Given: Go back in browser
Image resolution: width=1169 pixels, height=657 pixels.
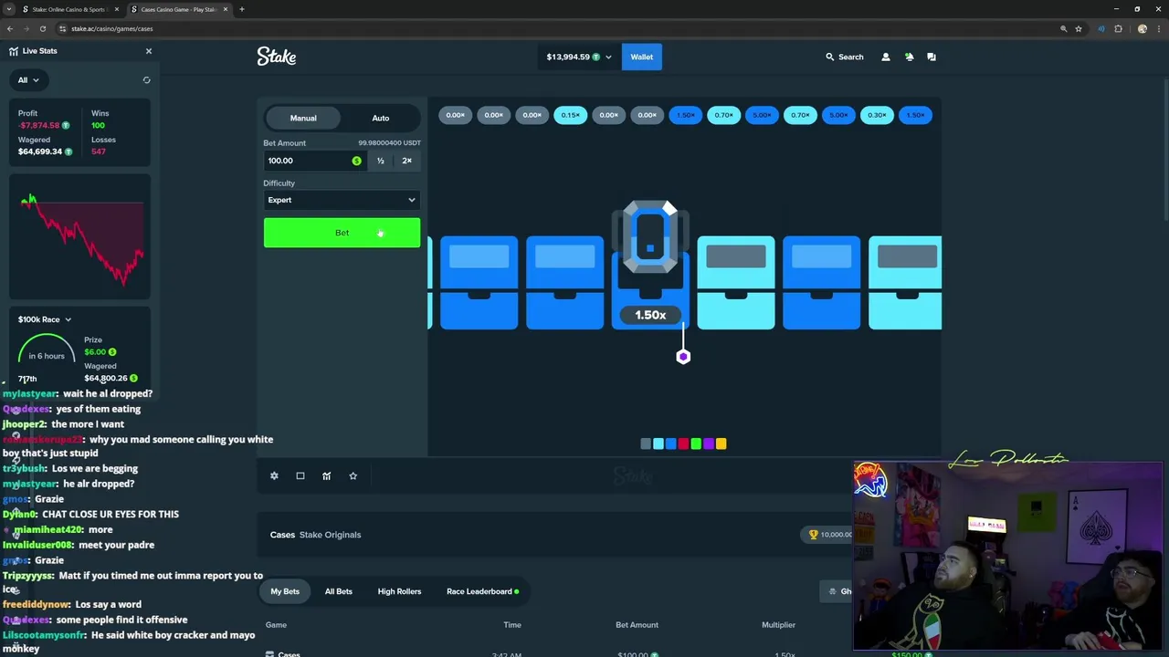Looking at the screenshot, I should (10, 28).
